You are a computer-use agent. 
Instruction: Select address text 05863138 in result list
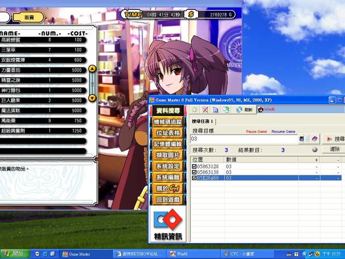click(x=208, y=172)
